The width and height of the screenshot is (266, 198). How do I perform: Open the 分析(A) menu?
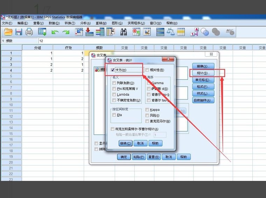click(x=85, y=23)
